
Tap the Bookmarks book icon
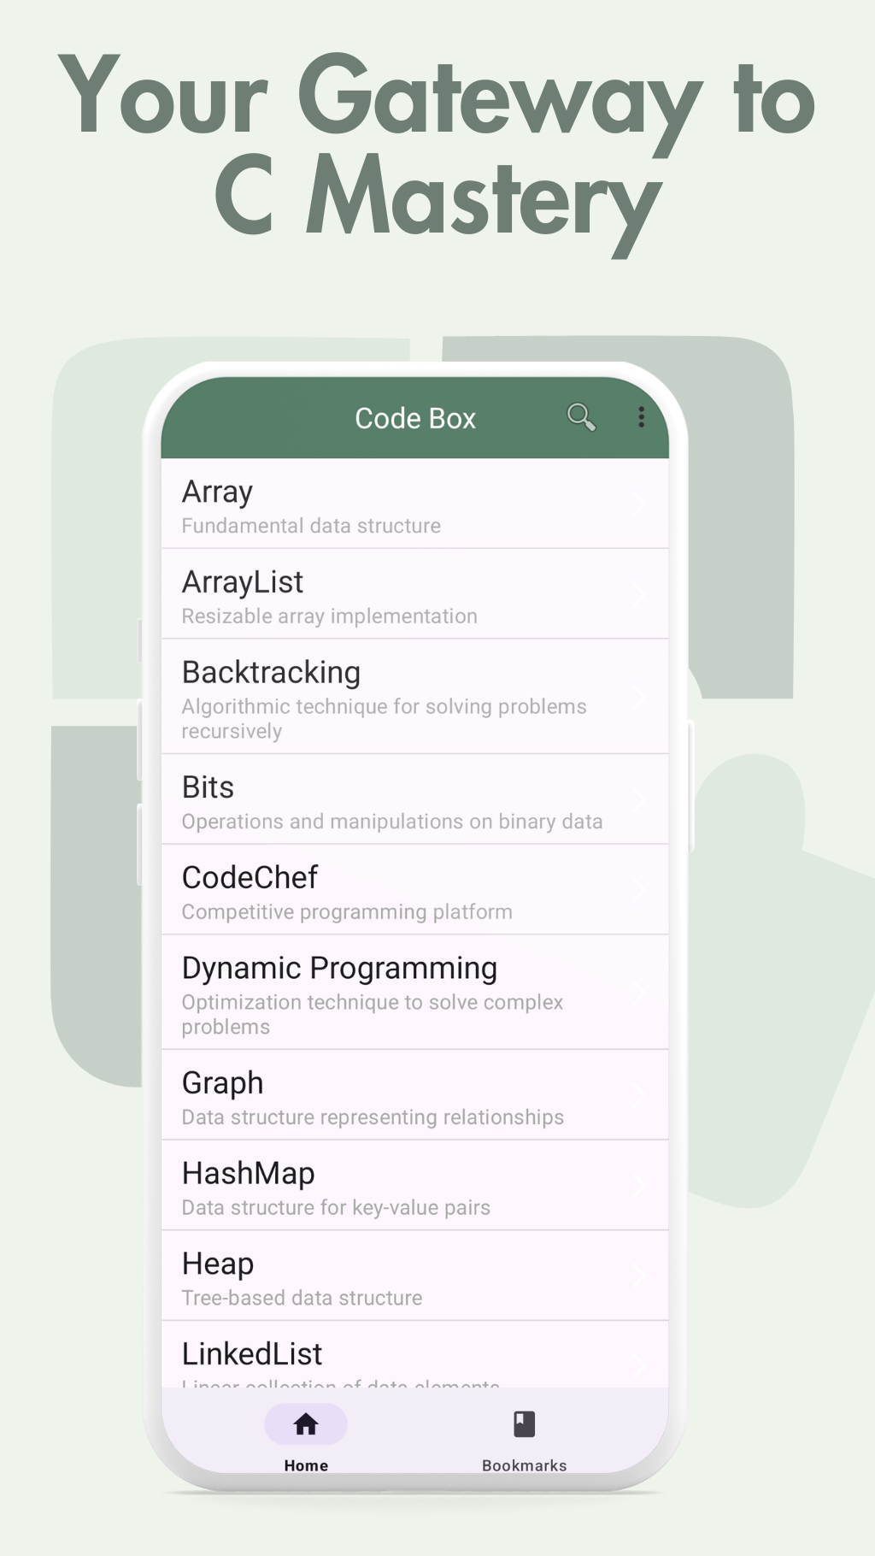[x=524, y=1424]
